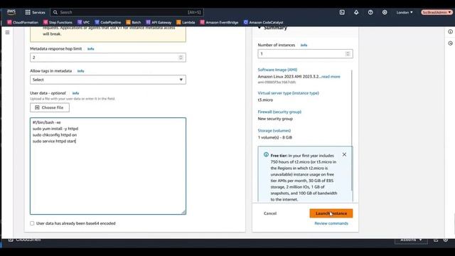The image size is (455, 256).
Task: Open the Services grid menu
Action: click(x=35, y=12)
